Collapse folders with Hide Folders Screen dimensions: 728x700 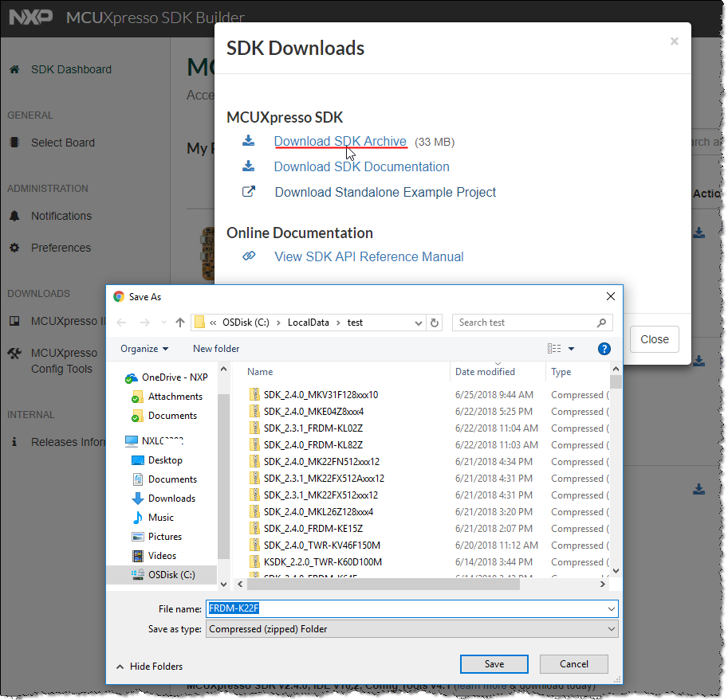coord(149,667)
